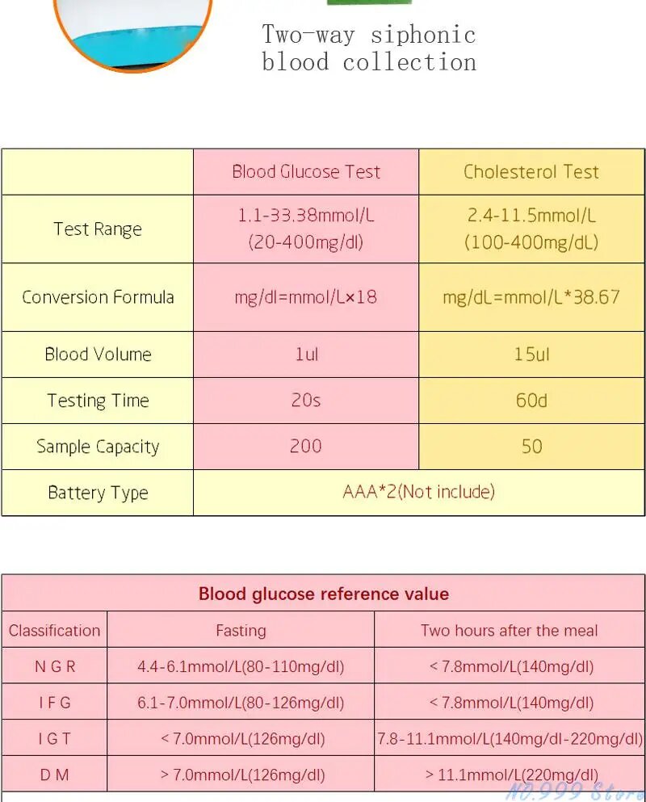The height and width of the screenshot is (802, 646).
Task: Click the "Blood glucose reference value" title
Action: pos(323,594)
